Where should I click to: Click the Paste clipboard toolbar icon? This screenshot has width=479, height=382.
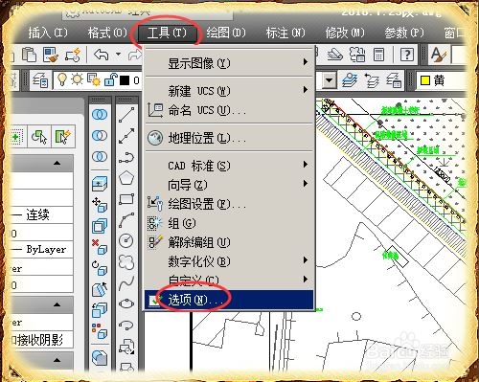(29, 55)
